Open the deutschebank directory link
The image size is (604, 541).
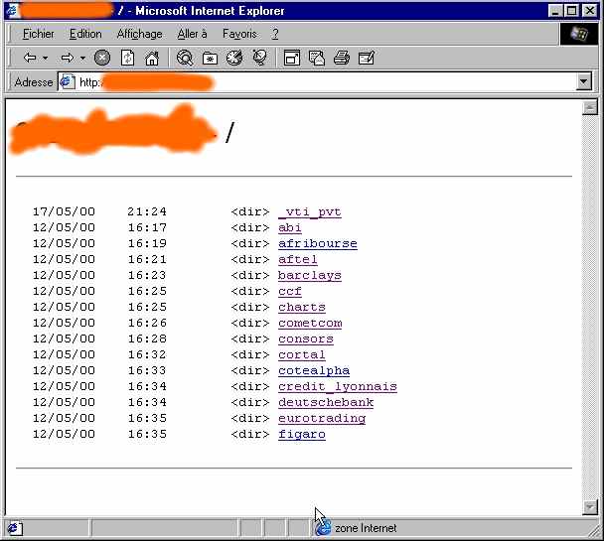[326, 402]
